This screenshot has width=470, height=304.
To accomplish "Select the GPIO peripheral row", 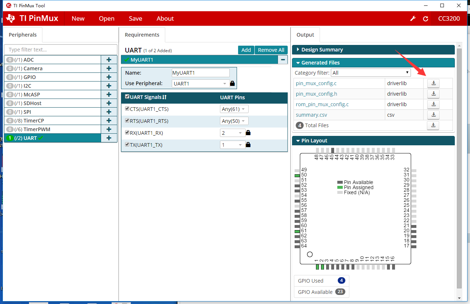I will (x=53, y=77).
